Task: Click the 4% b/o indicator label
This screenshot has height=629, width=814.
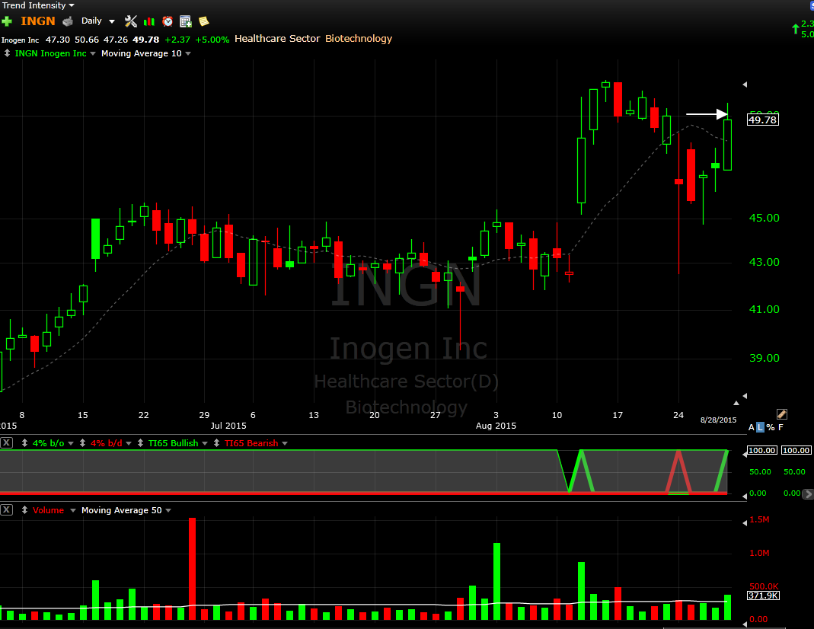Action: point(48,443)
